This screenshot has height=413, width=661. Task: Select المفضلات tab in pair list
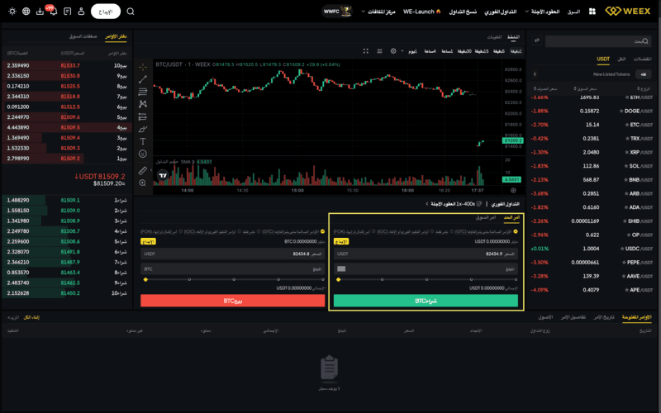coord(642,59)
